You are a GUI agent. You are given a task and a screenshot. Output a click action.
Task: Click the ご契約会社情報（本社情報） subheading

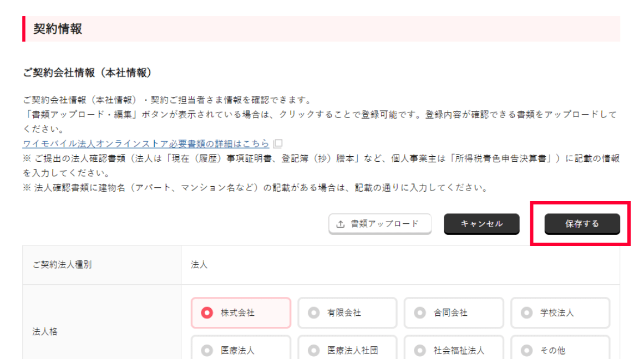click(x=87, y=73)
